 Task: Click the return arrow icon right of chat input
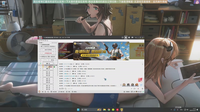tap(131, 89)
